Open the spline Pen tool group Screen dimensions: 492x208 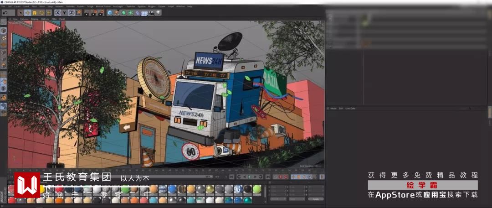pyautogui.click(x=117, y=13)
